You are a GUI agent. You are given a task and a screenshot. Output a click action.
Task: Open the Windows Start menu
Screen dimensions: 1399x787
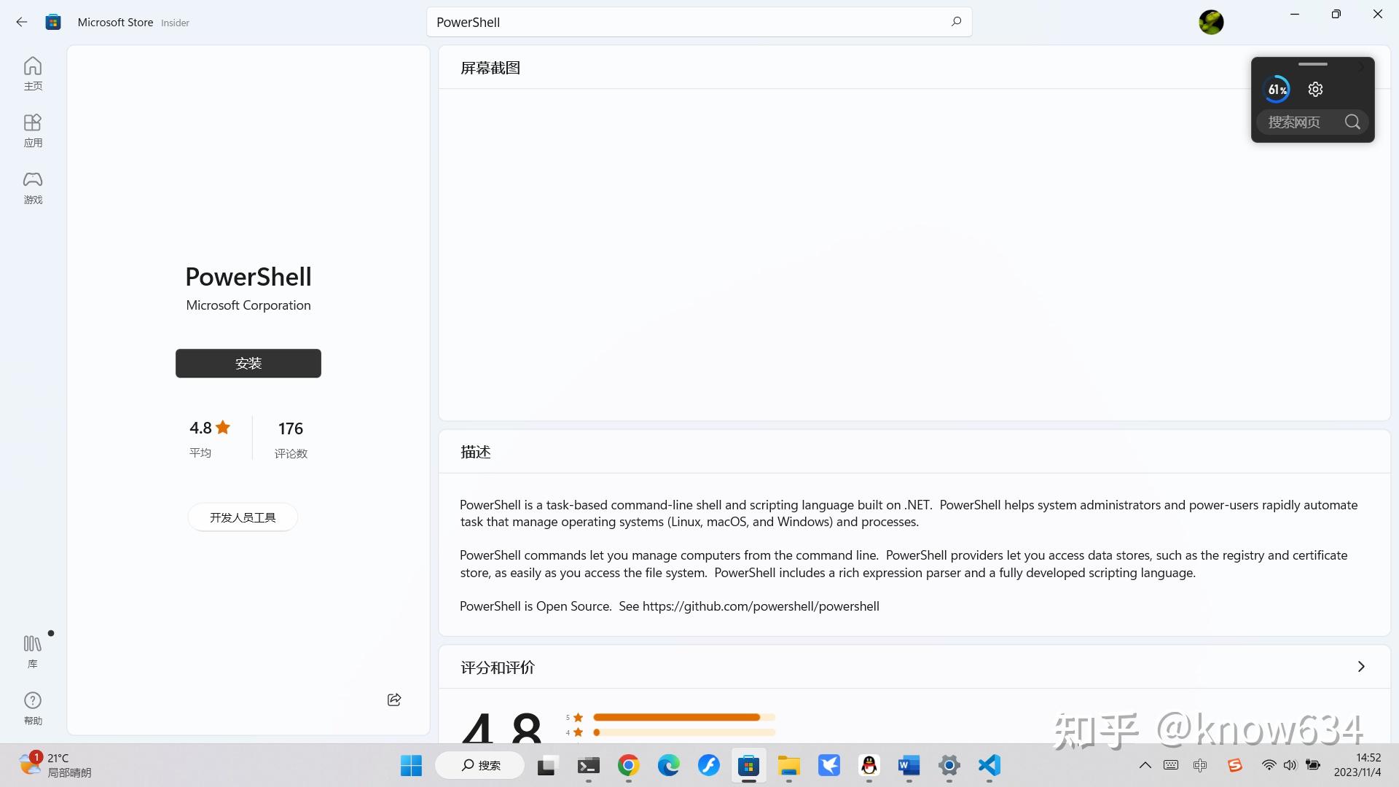(411, 765)
